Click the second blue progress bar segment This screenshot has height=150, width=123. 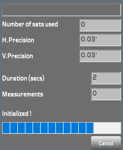click(14, 128)
